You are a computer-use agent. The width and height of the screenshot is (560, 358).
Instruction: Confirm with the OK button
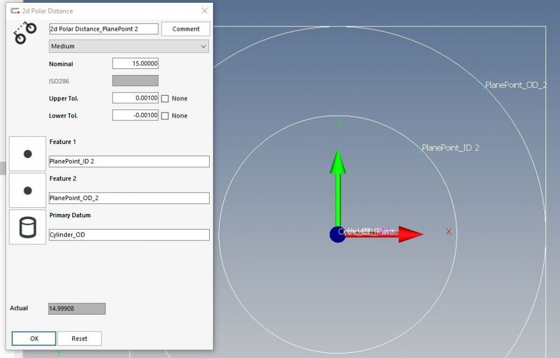pos(34,338)
